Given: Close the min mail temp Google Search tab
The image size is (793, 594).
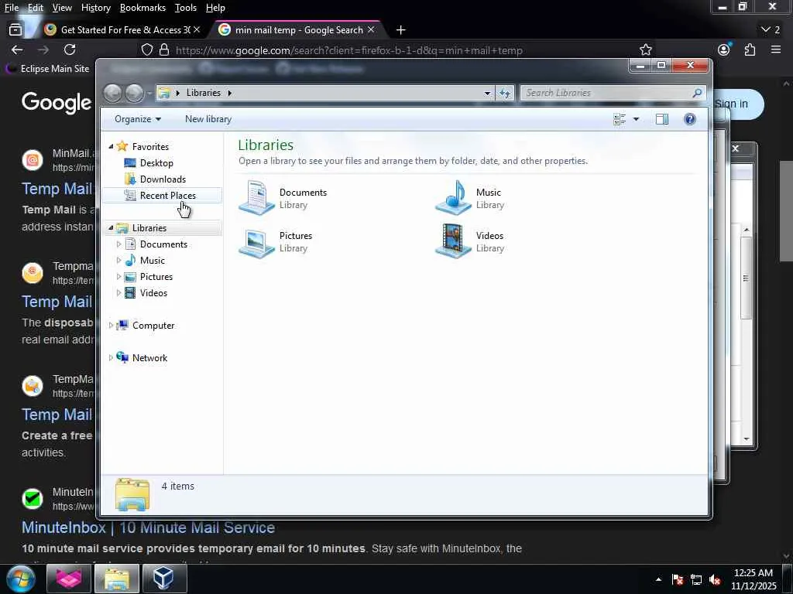Looking at the screenshot, I should point(371,30).
